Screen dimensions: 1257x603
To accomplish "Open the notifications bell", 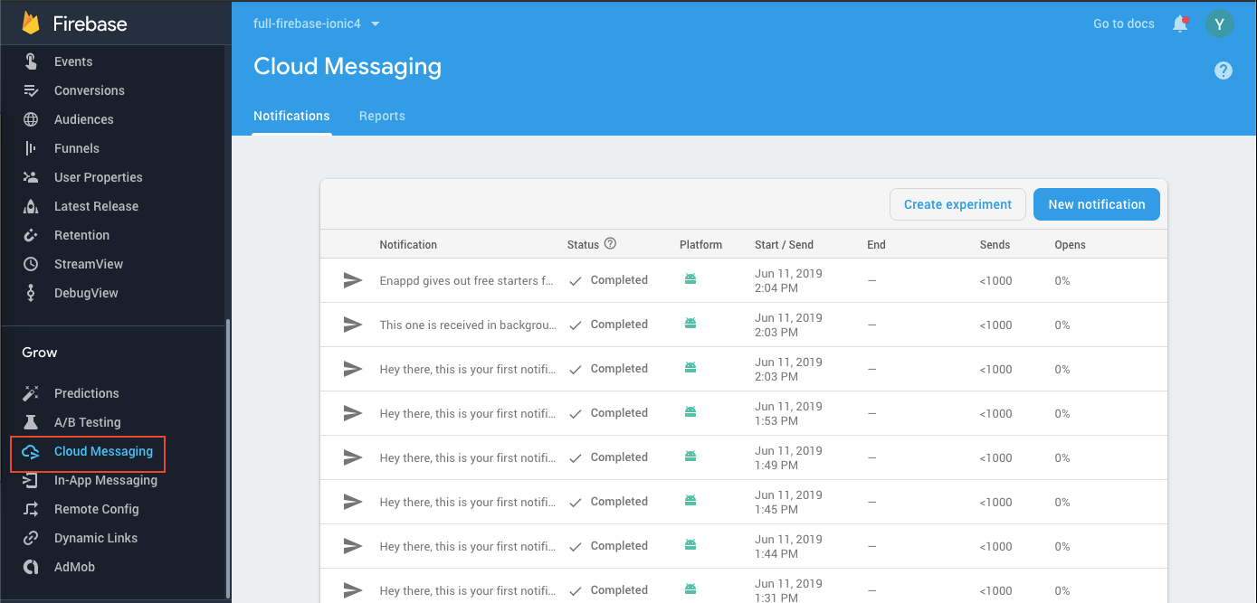I will point(1180,24).
